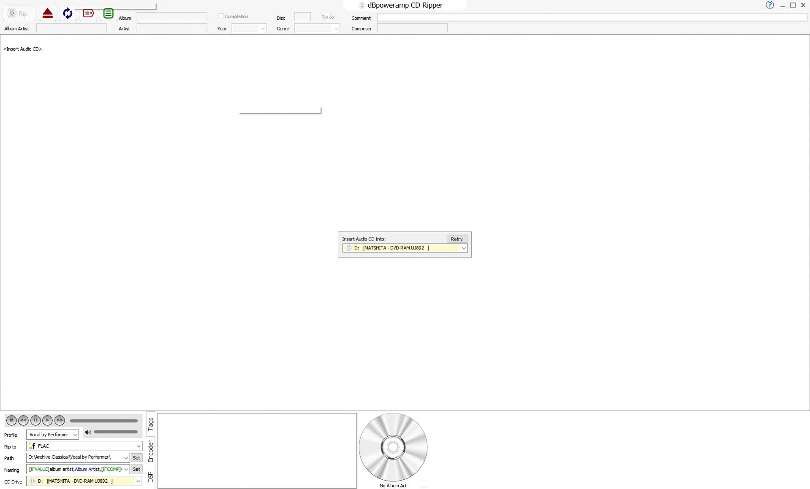Image resolution: width=810 pixels, height=489 pixels.
Task: Click the No Album Art disc image
Action: tap(393, 447)
